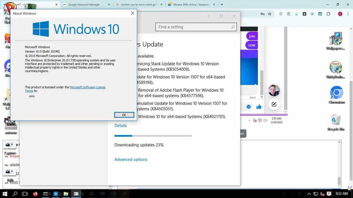
Task: Close the About Windows dialog
Action: point(133,13)
